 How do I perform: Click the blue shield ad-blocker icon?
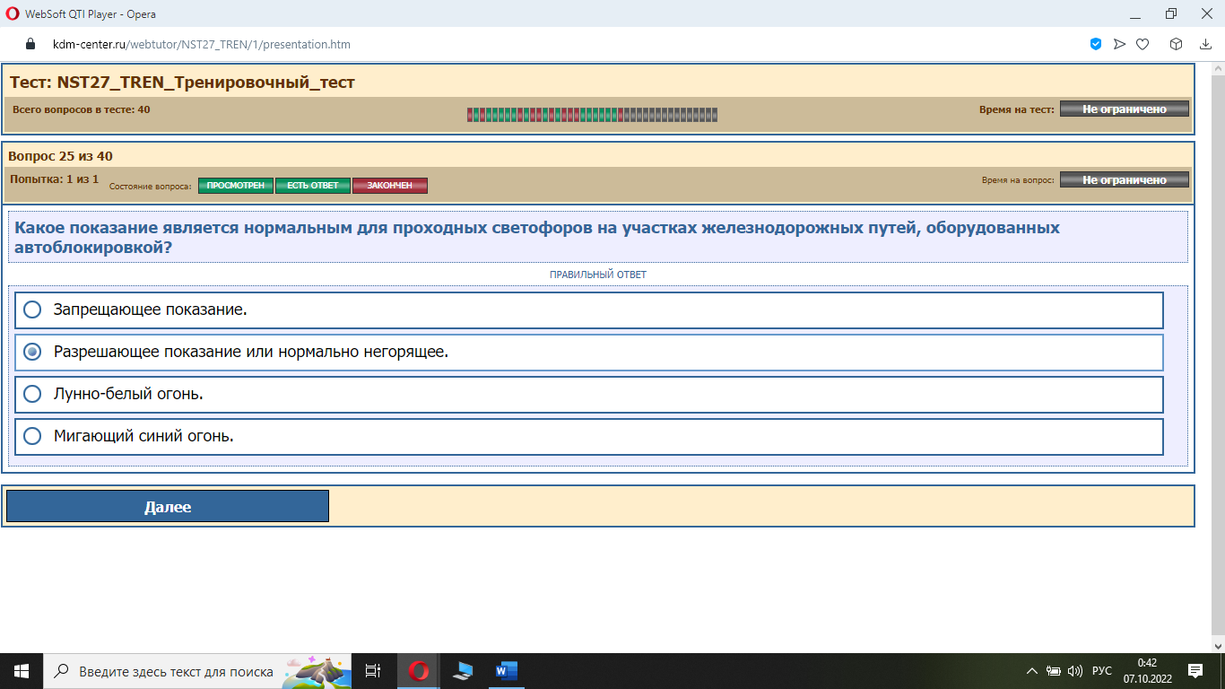(1096, 44)
